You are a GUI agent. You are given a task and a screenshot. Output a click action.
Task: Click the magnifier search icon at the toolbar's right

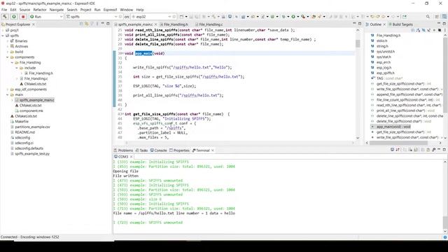(x=428, y=17)
